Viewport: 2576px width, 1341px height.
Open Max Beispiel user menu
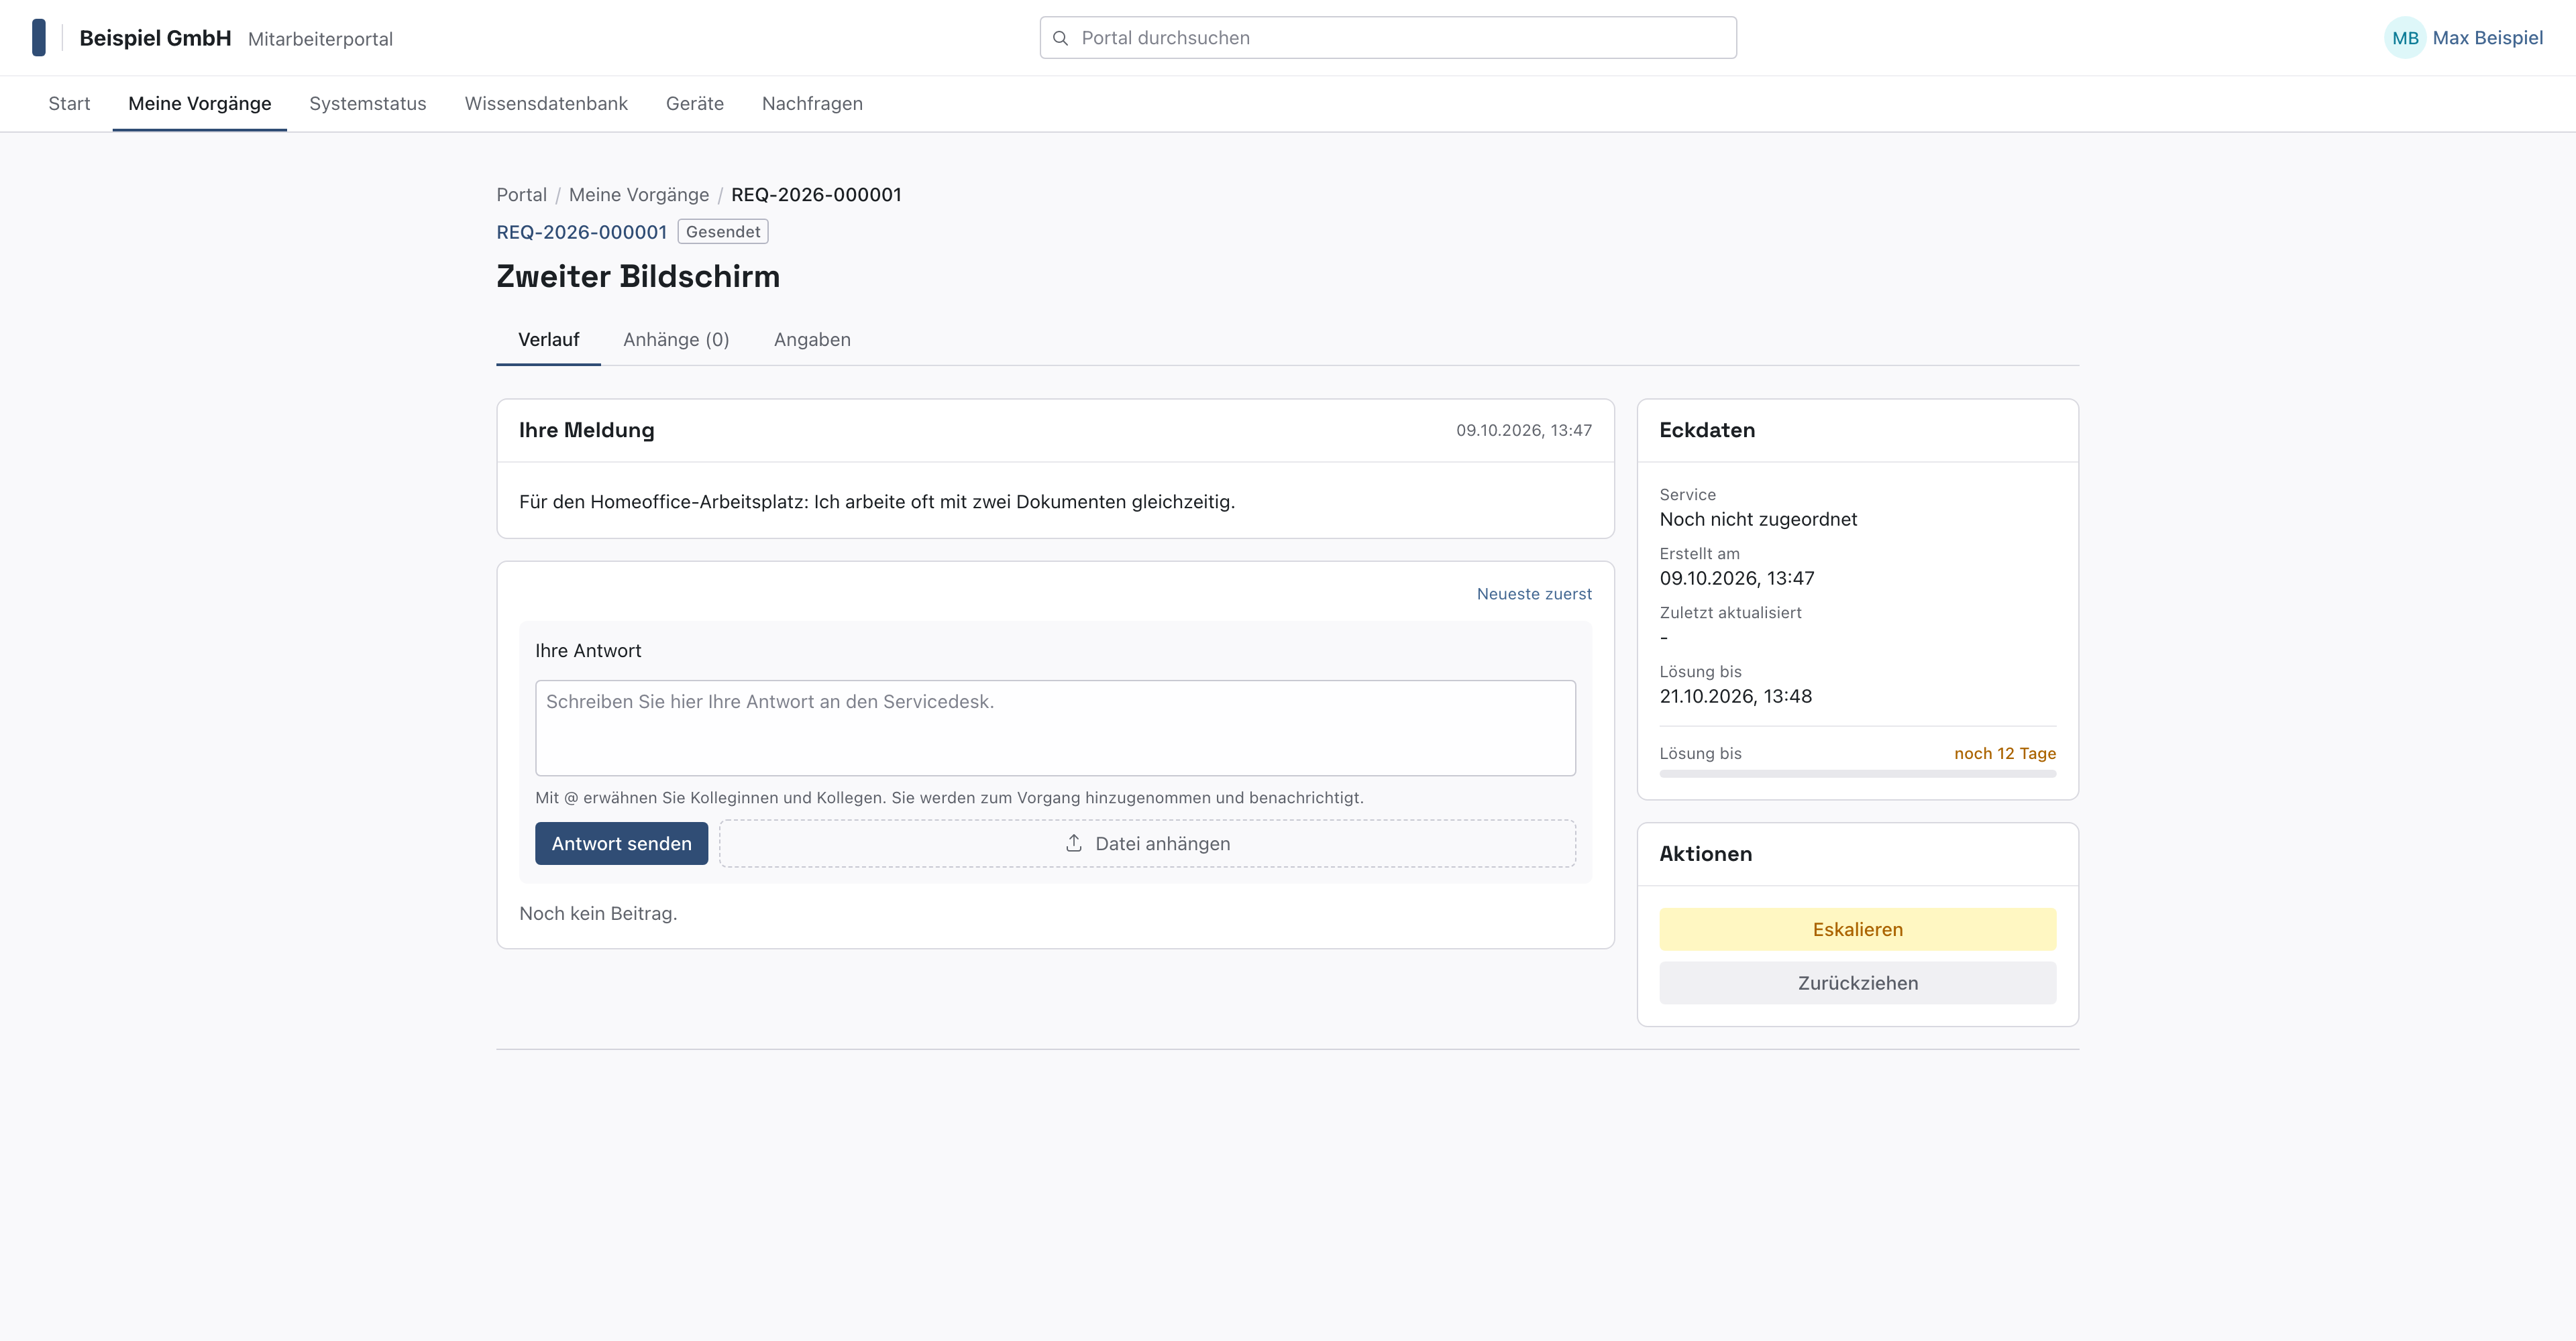2464,38
